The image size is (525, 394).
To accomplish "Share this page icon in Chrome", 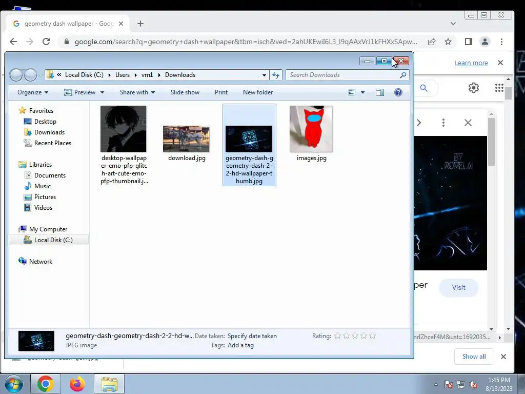I will [432, 42].
